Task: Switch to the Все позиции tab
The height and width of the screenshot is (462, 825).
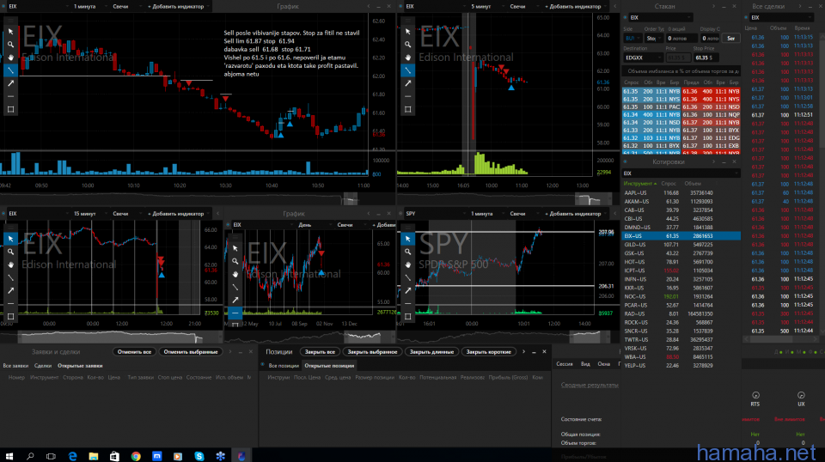Action: (x=283, y=365)
